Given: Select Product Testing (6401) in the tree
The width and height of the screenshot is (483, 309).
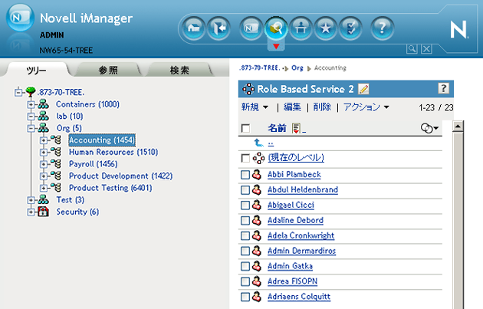Looking at the screenshot, I should click(110, 188).
